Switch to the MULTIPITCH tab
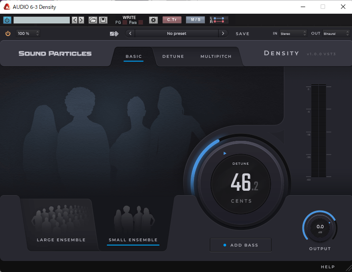352x272 pixels. [x=216, y=57]
